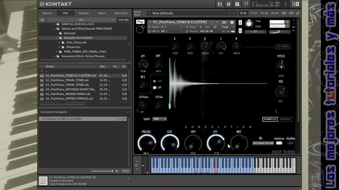
Task: Play the audition preview button
Action: click(x=117, y=171)
